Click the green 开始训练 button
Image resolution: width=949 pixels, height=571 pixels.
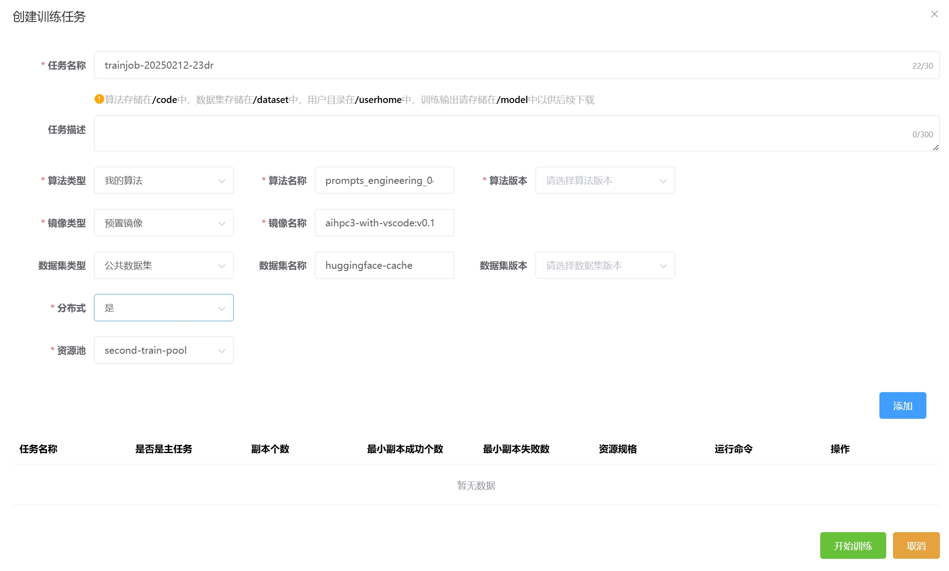pos(853,546)
